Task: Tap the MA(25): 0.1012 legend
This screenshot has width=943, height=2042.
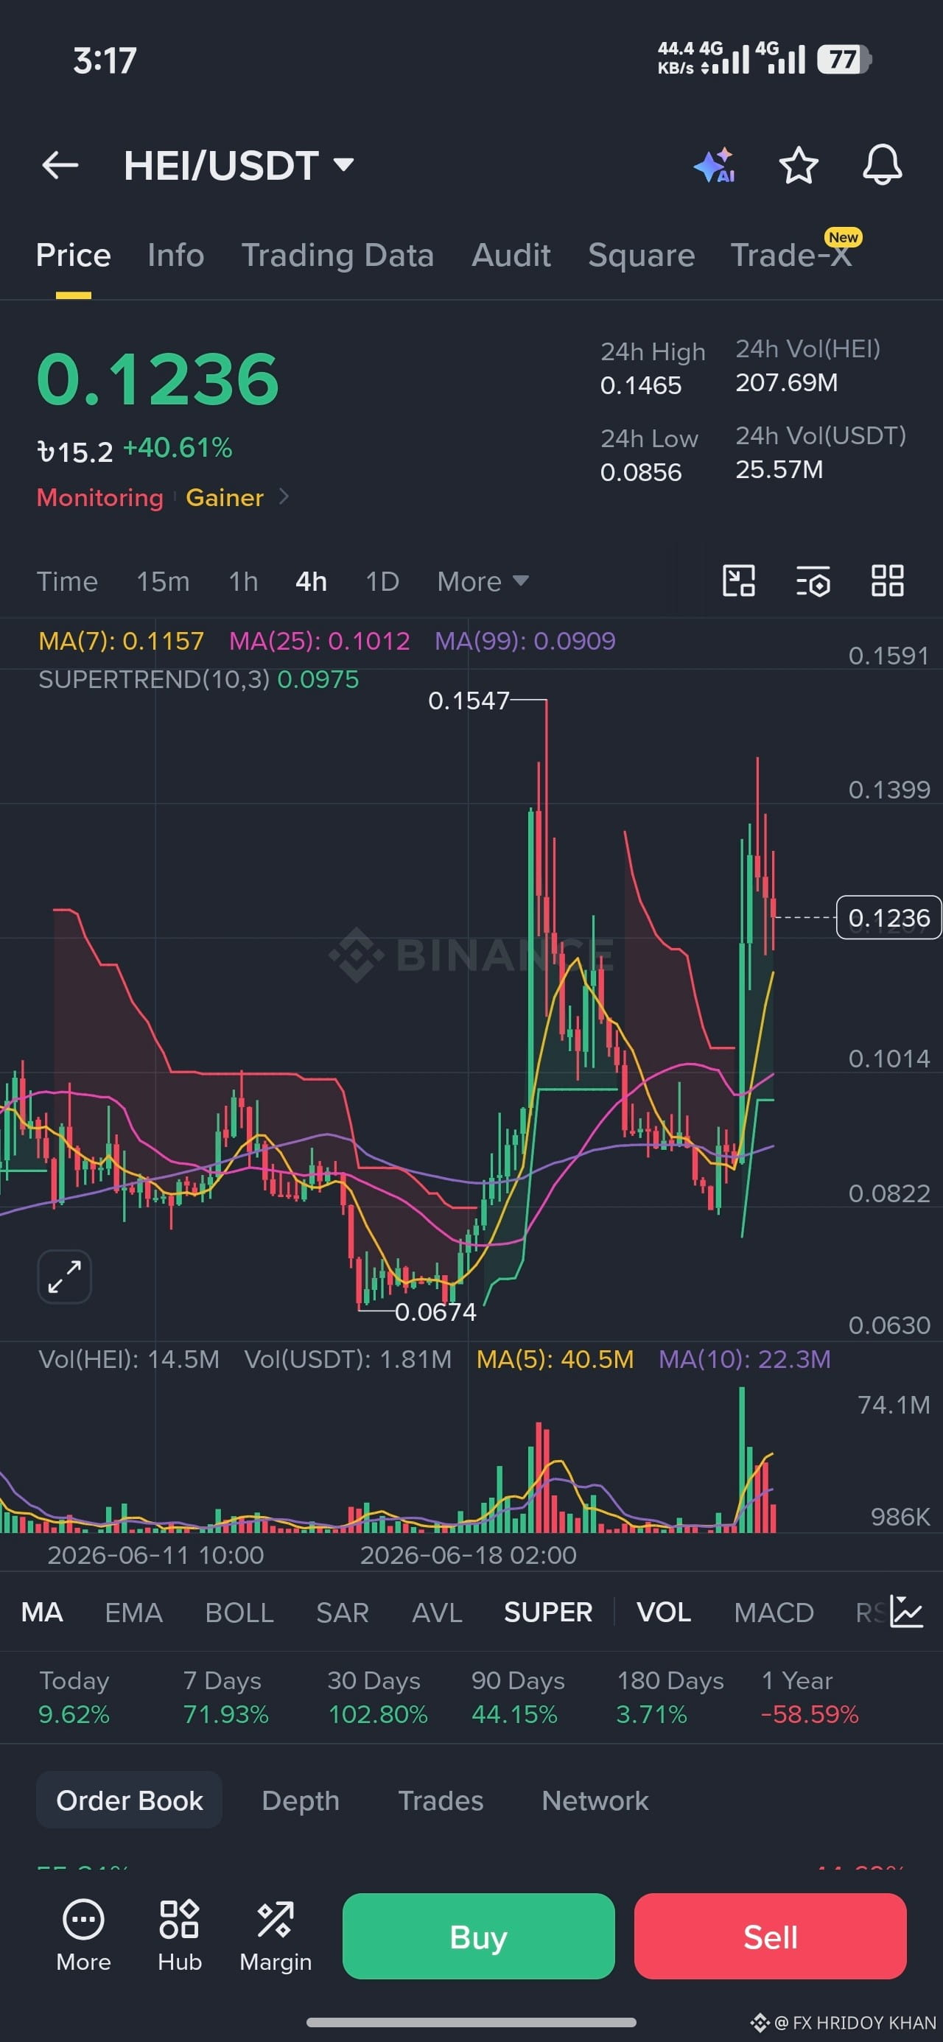Action: 320,640
